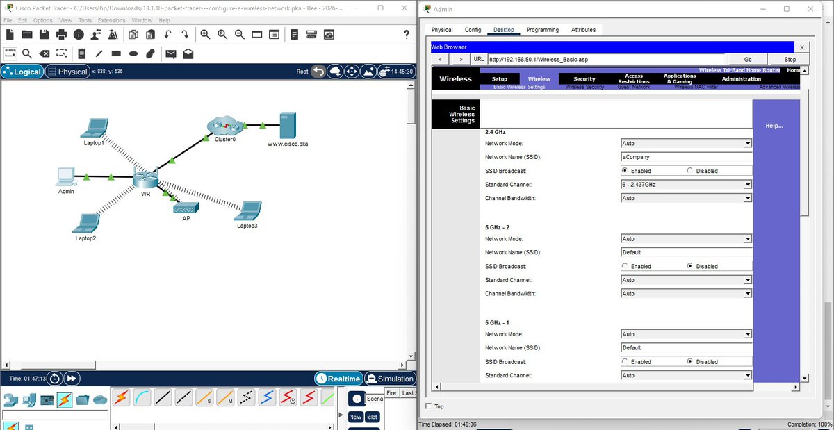Image resolution: width=834 pixels, height=430 pixels.
Task: Select the Delete tool
Action: pos(44,53)
